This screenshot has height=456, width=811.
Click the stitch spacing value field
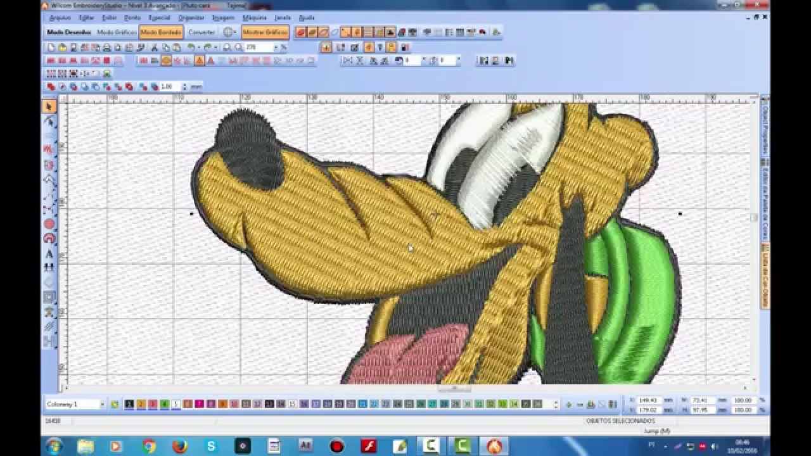coord(169,87)
